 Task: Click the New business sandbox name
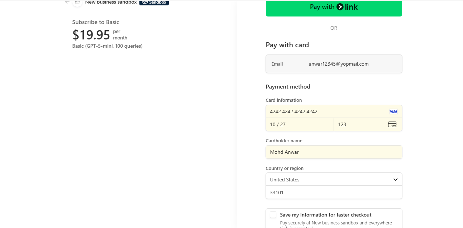pos(111,3)
